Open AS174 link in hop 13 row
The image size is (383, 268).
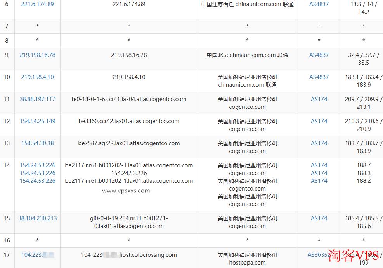319,143
